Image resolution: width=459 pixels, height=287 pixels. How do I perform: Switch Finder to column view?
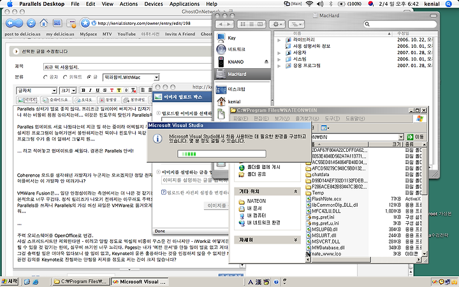(261, 24)
